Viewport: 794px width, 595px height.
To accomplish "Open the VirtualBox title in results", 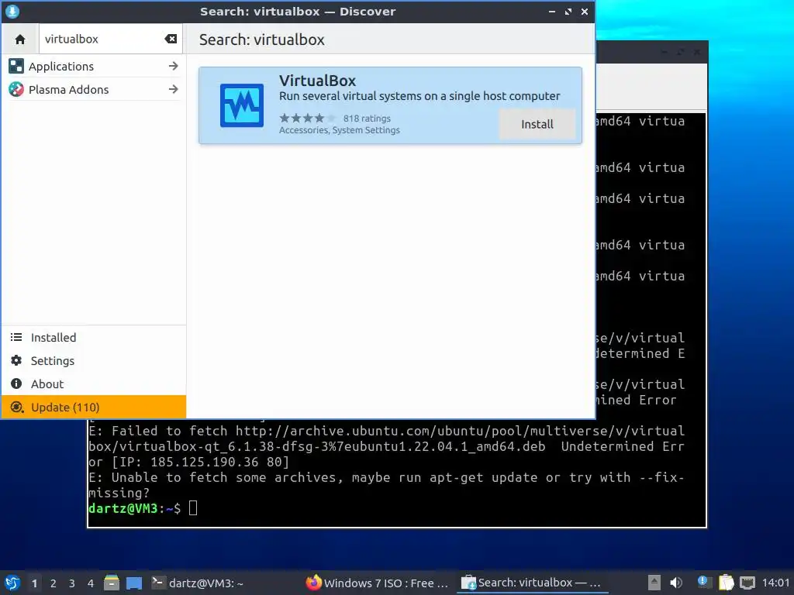I will coord(317,81).
